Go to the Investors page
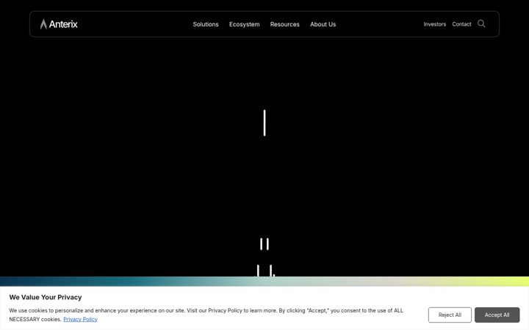Viewport: 529px width, 330px height. coord(434,24)
